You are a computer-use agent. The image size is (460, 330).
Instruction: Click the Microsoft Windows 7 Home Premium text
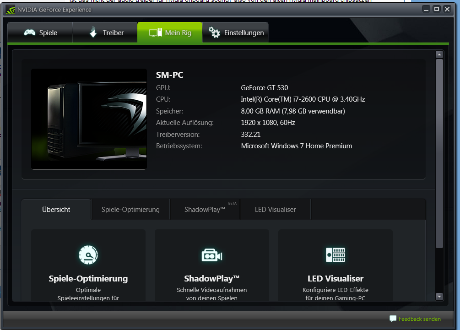click(296, 146)
